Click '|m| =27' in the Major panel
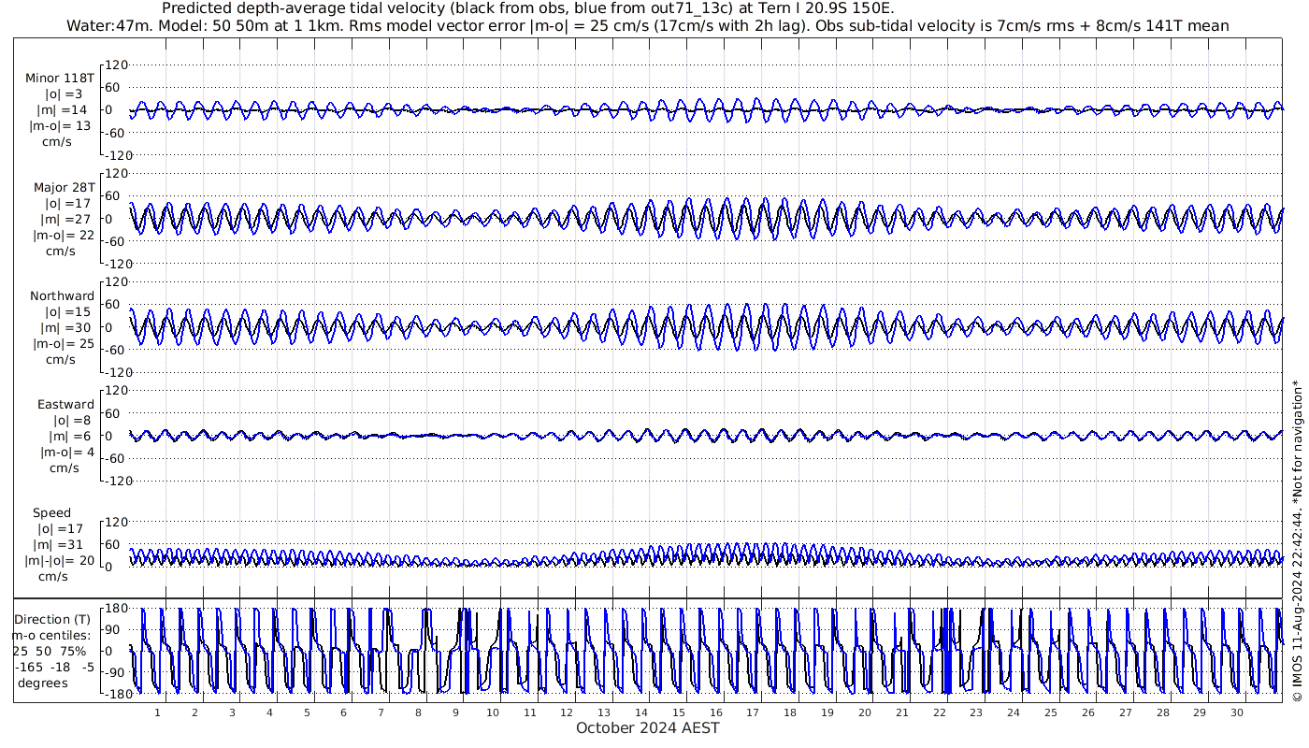Image resolution: width=1309 pixels, height=748 pixels. 63,219
